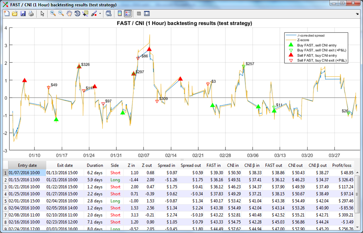
Task: Click the Duration column header
Action: click(95, 165)
